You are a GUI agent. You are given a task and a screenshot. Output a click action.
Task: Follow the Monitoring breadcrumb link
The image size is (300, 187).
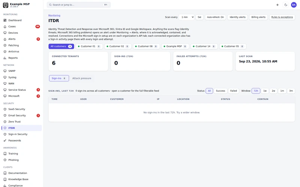point(54,15)
